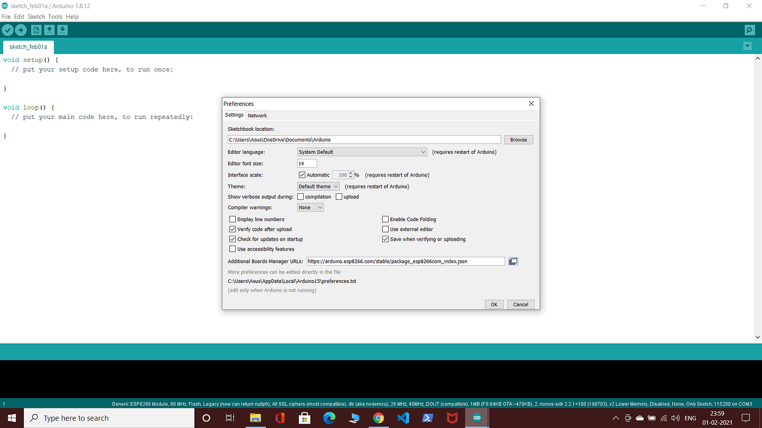This screenshot has height=428, width=762.
Task: Open the tab options dropdown arrow
Action: point(747,46)
